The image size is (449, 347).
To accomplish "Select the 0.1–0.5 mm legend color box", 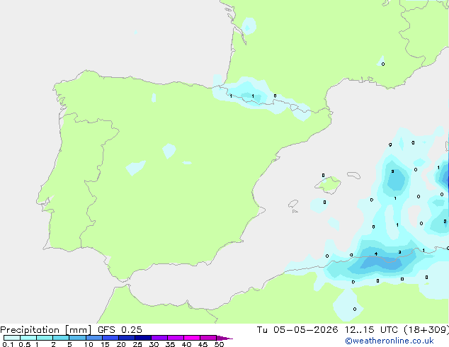I will (x=12, y=338).
